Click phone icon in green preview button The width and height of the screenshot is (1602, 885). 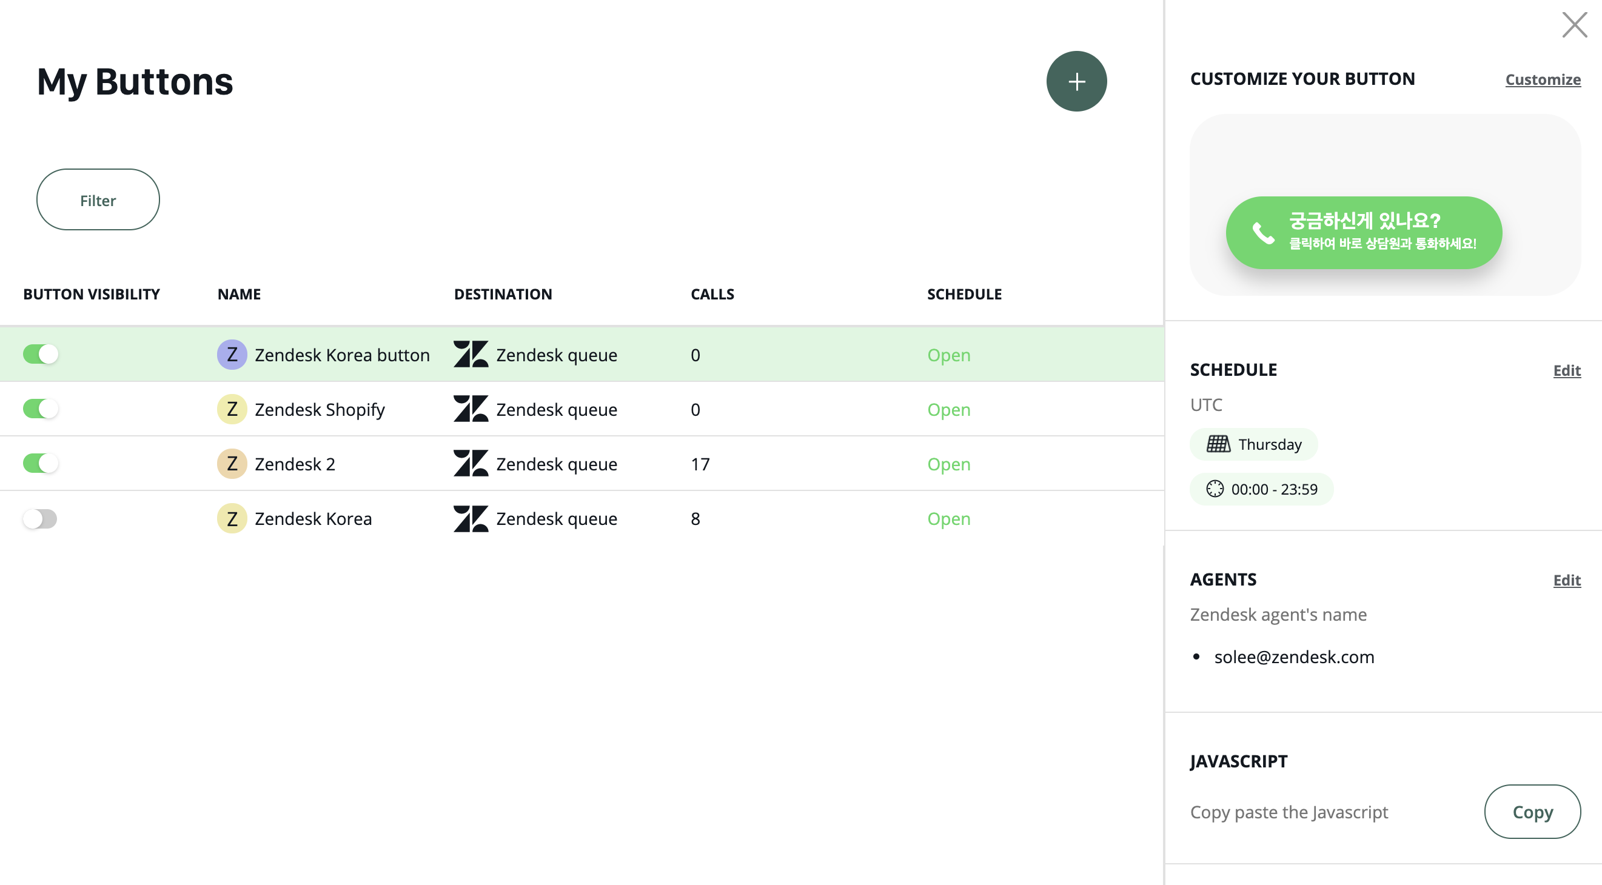[x=1263, y=233]
